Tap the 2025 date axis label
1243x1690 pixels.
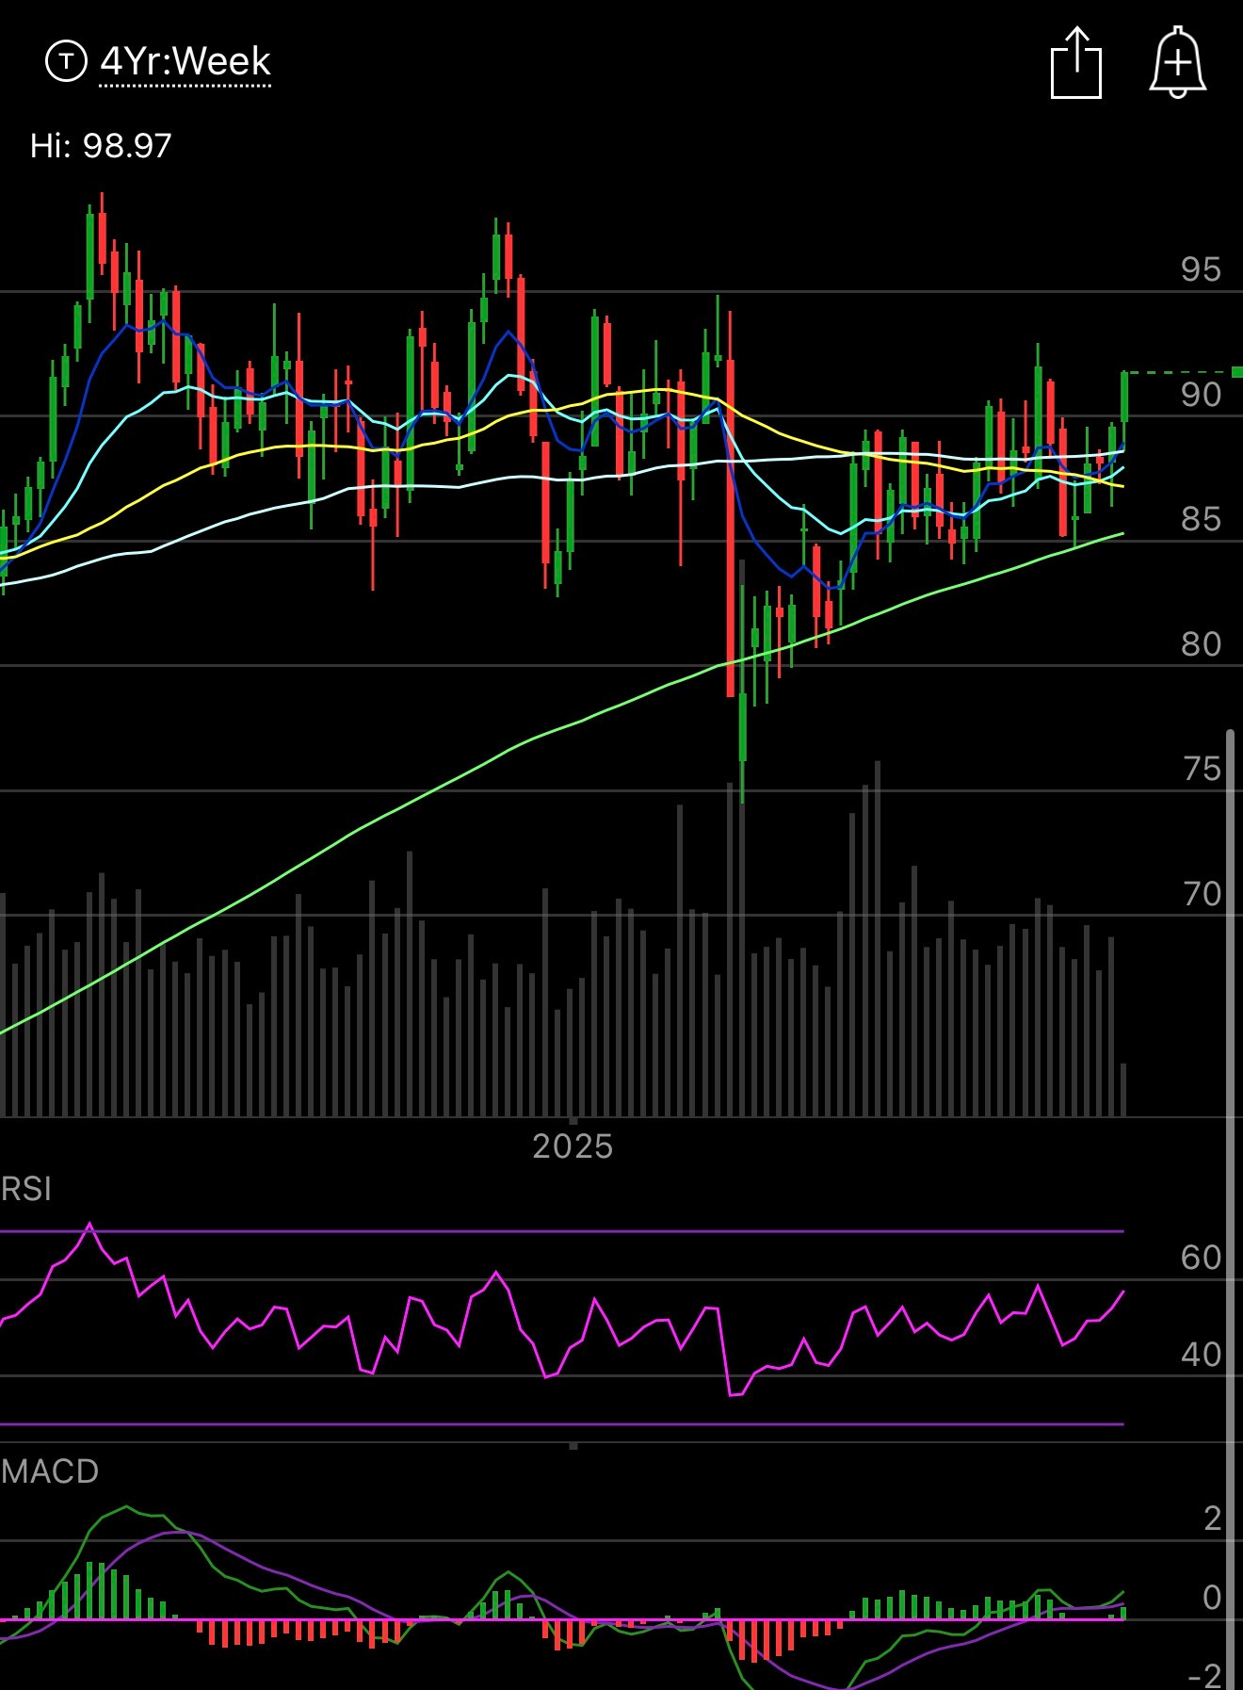click(x=573, y=1146)
